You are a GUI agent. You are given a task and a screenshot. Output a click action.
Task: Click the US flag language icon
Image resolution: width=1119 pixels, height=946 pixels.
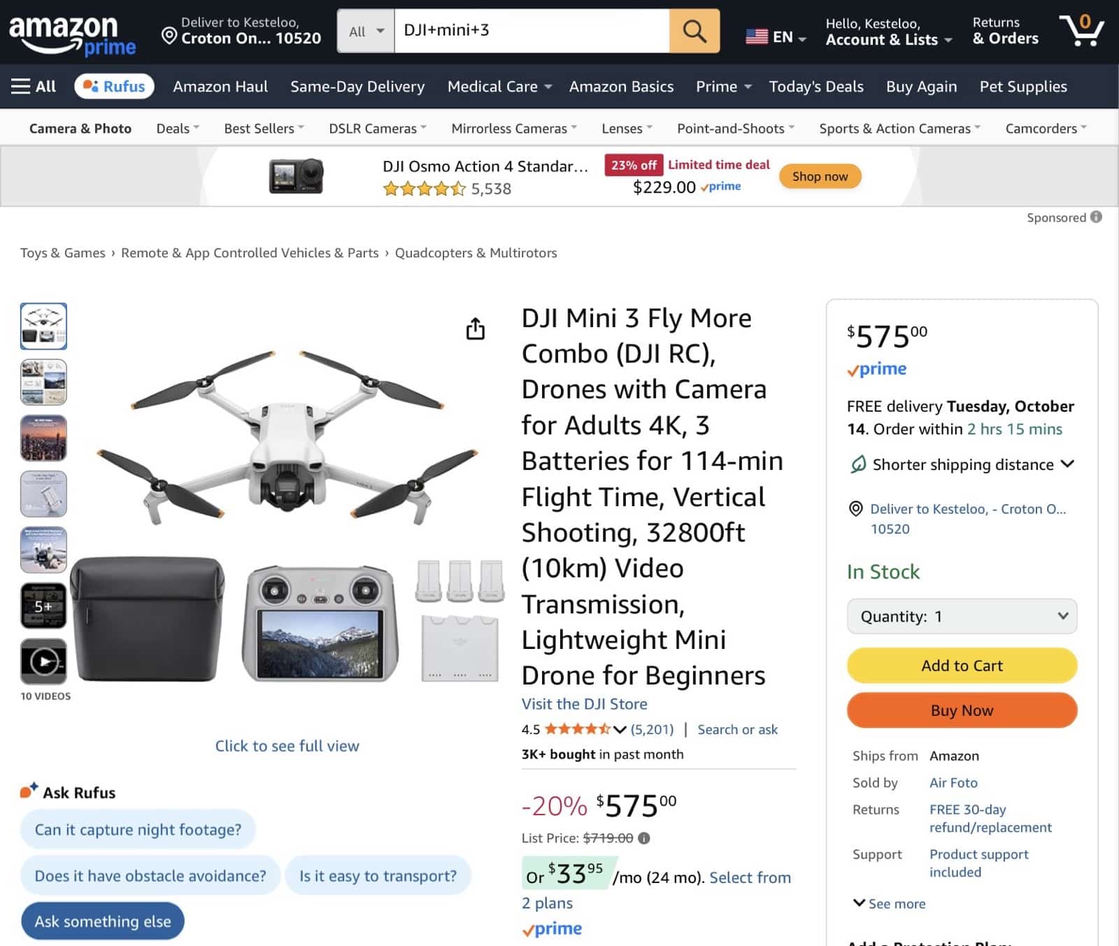pyautogui.click(x=757, y=35)
